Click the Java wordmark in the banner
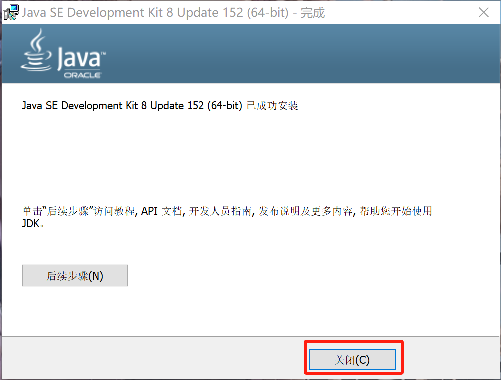Viewport: 501px width, 380px height. [x=80, y=58]
